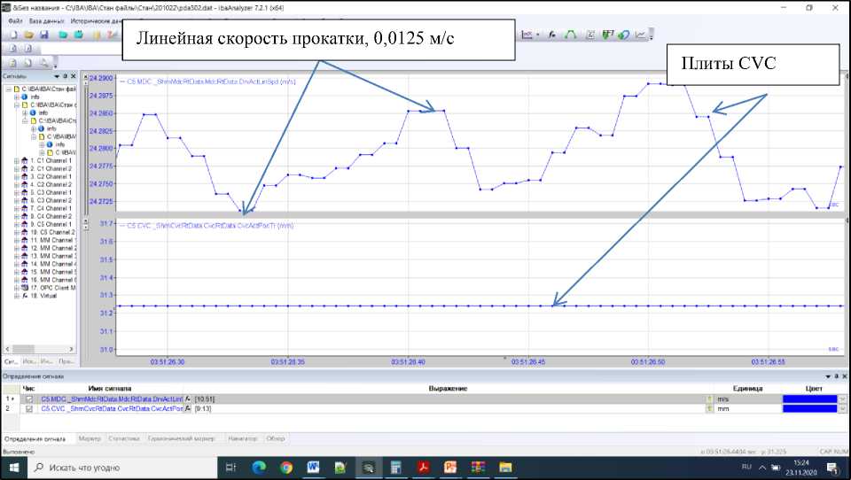Expand the 17. OPC Client node
Viewport: 851px width, 480px height.
coord(16,288)
